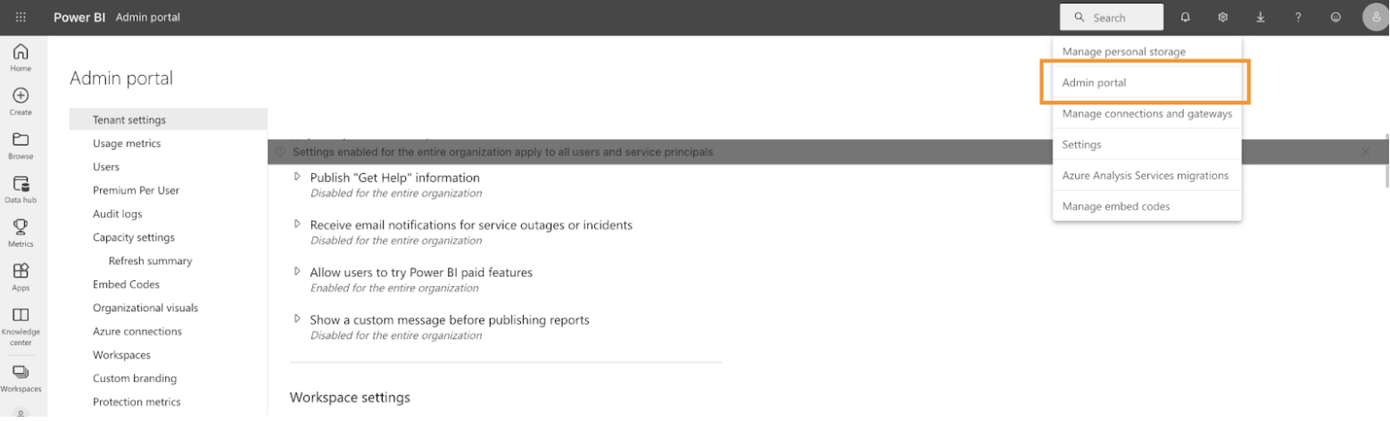Click Admin portal in the header bar
This screenshot has width=1390, height=421.
point(148,17)
